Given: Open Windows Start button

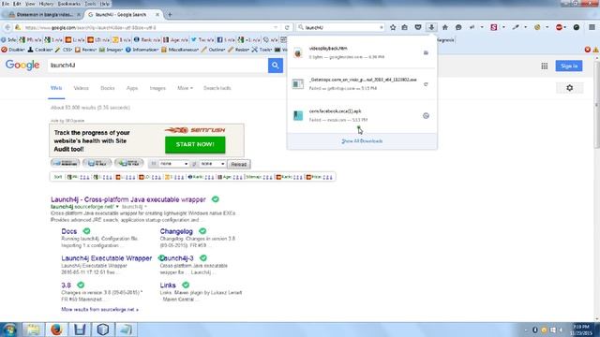Looking at the screenshot, I should 9,330.
